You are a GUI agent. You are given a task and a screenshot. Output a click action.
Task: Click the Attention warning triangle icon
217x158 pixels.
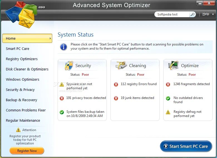(x=18, y=130)
